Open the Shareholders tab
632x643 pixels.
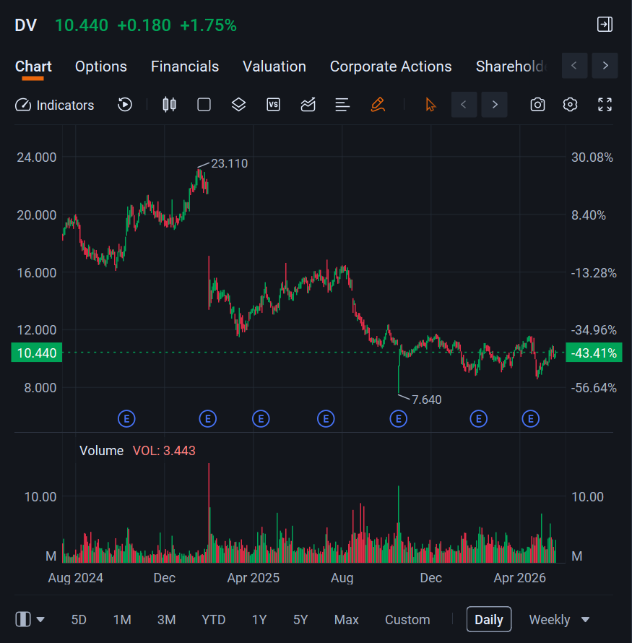[x=511, y=66]
